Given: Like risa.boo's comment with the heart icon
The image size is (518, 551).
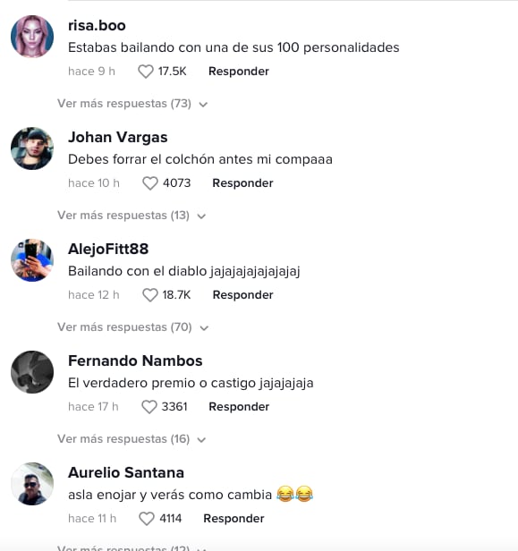Looking at the screenshot, I should click(146, 72).
